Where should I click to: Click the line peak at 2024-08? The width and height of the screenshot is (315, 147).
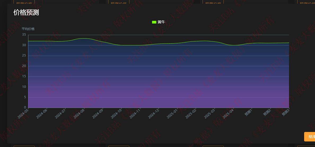(84, 39)
